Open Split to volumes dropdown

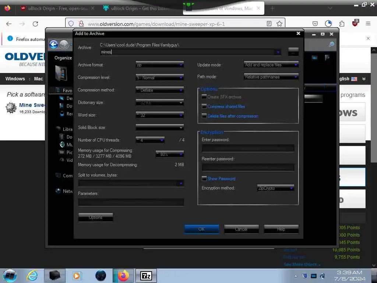pyautogui.click(x=180, y=184)
